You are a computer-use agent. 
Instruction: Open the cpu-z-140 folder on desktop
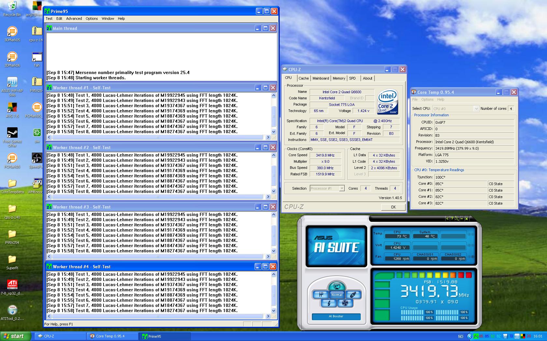click(12, 211)
